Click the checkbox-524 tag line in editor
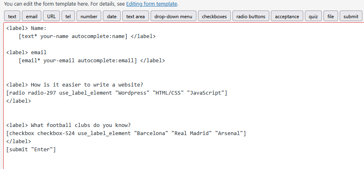Screen dimensions: 364x169 coord(126,133)
